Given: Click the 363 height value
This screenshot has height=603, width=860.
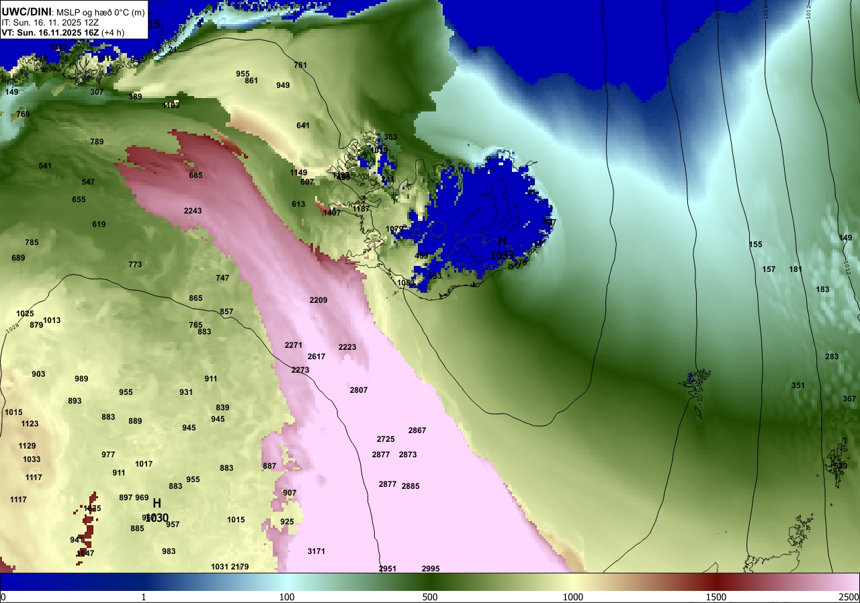Looking at the screenshot, I should coord(390,137).
